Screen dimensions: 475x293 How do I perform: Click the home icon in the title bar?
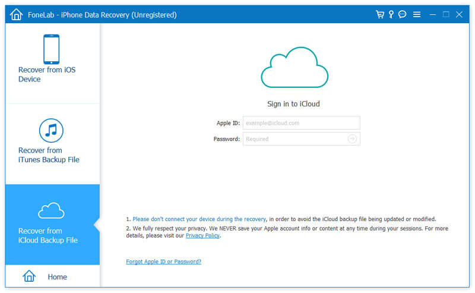coord(16,14)
